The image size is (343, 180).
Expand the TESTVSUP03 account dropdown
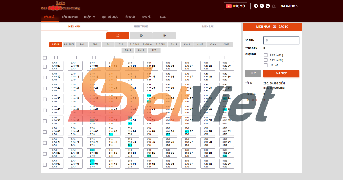coord(289,6)
